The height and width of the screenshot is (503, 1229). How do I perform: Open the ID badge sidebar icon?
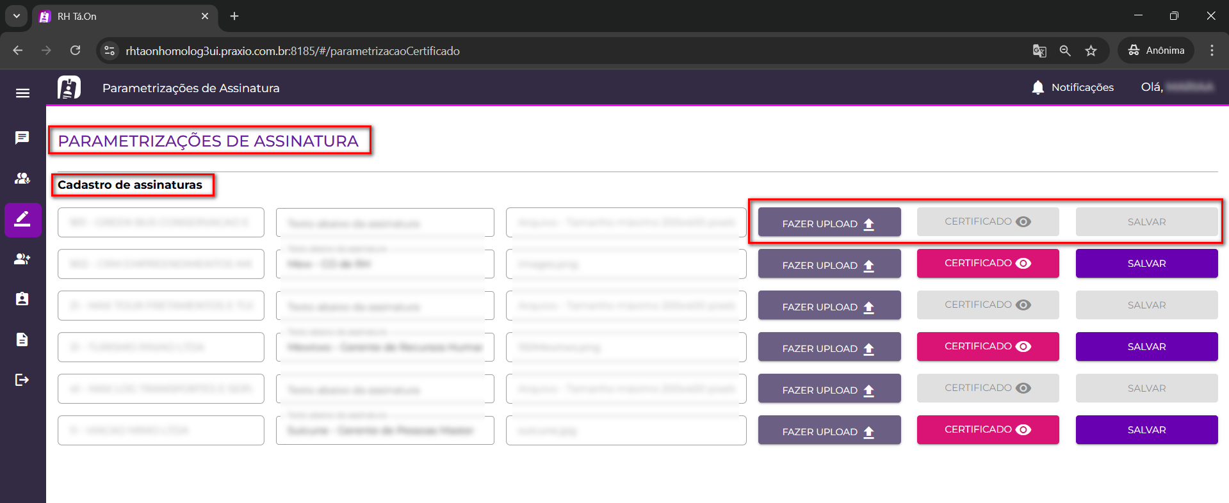click(22, 299)
